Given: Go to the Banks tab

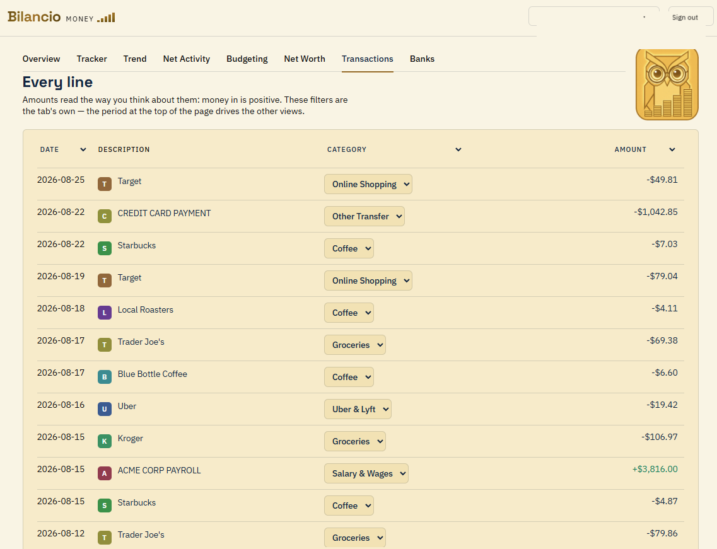Looking at the screenshot, I should click(422, 59).
